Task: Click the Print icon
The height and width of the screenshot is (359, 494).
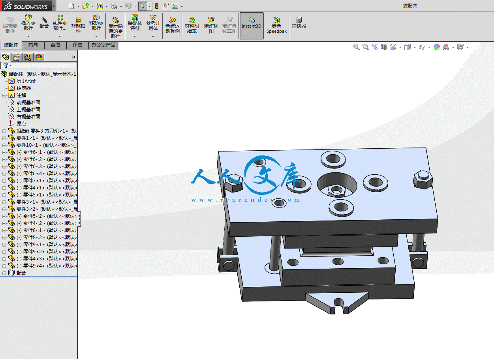Action: coord(114,6)
